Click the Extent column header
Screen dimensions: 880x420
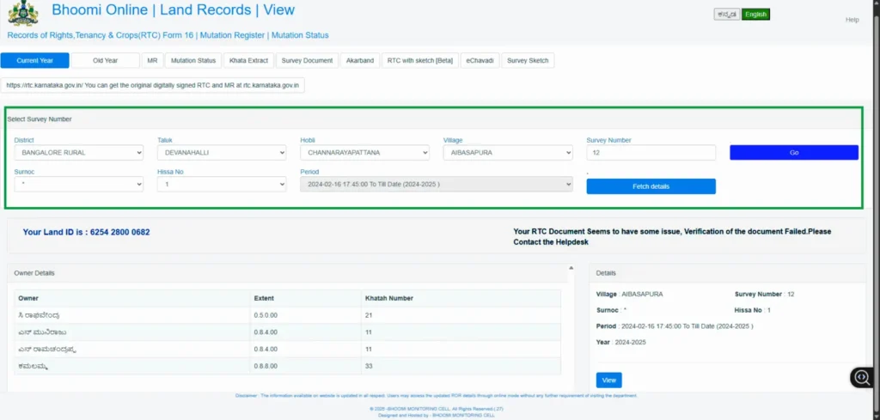click(x=264, y=298)
